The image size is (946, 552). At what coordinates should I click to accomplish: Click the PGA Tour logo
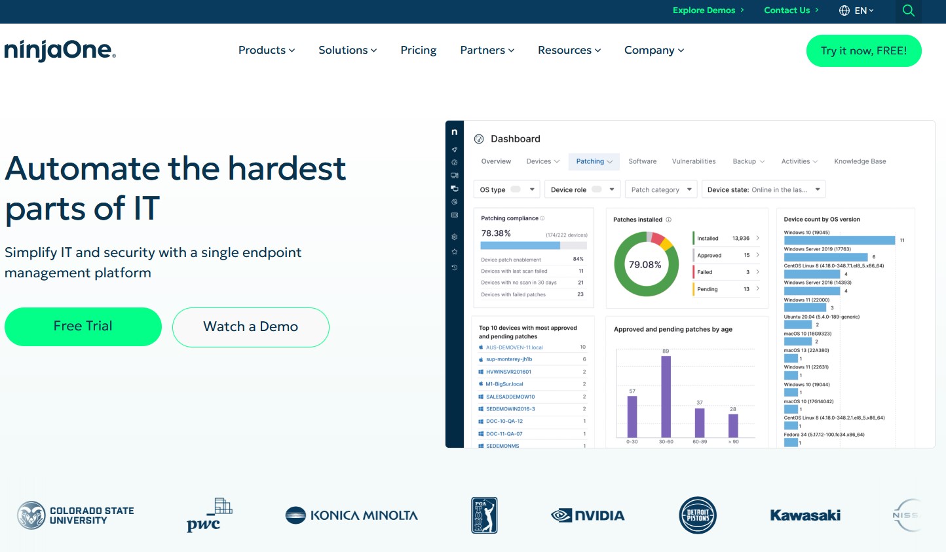coord(484,515)
